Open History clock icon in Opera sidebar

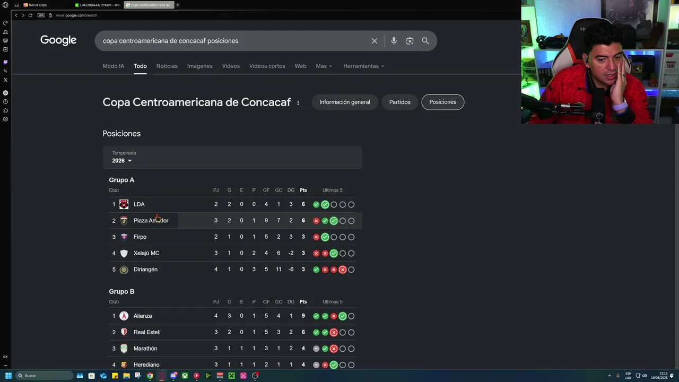[x=5, y=101]
